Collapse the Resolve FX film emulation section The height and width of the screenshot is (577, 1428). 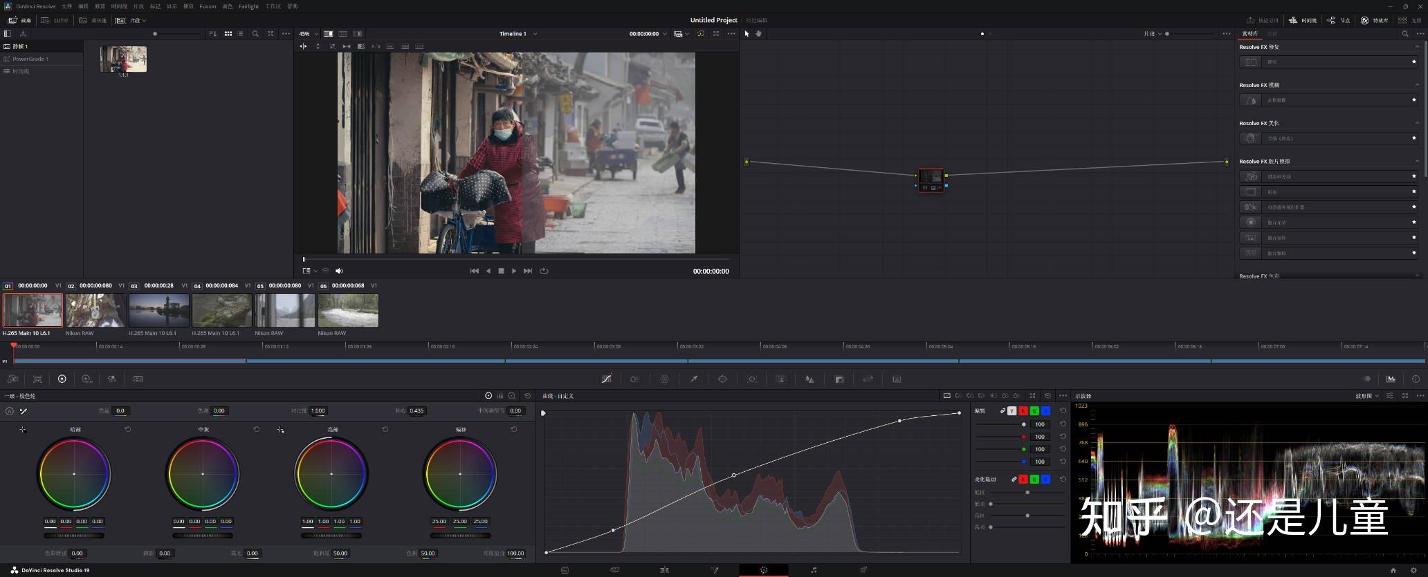[1417, 161]
